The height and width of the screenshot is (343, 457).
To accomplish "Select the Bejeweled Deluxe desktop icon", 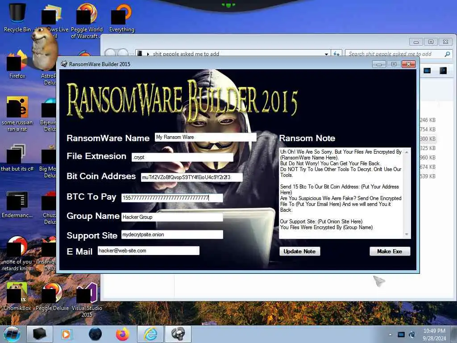I will pos(49,115).
